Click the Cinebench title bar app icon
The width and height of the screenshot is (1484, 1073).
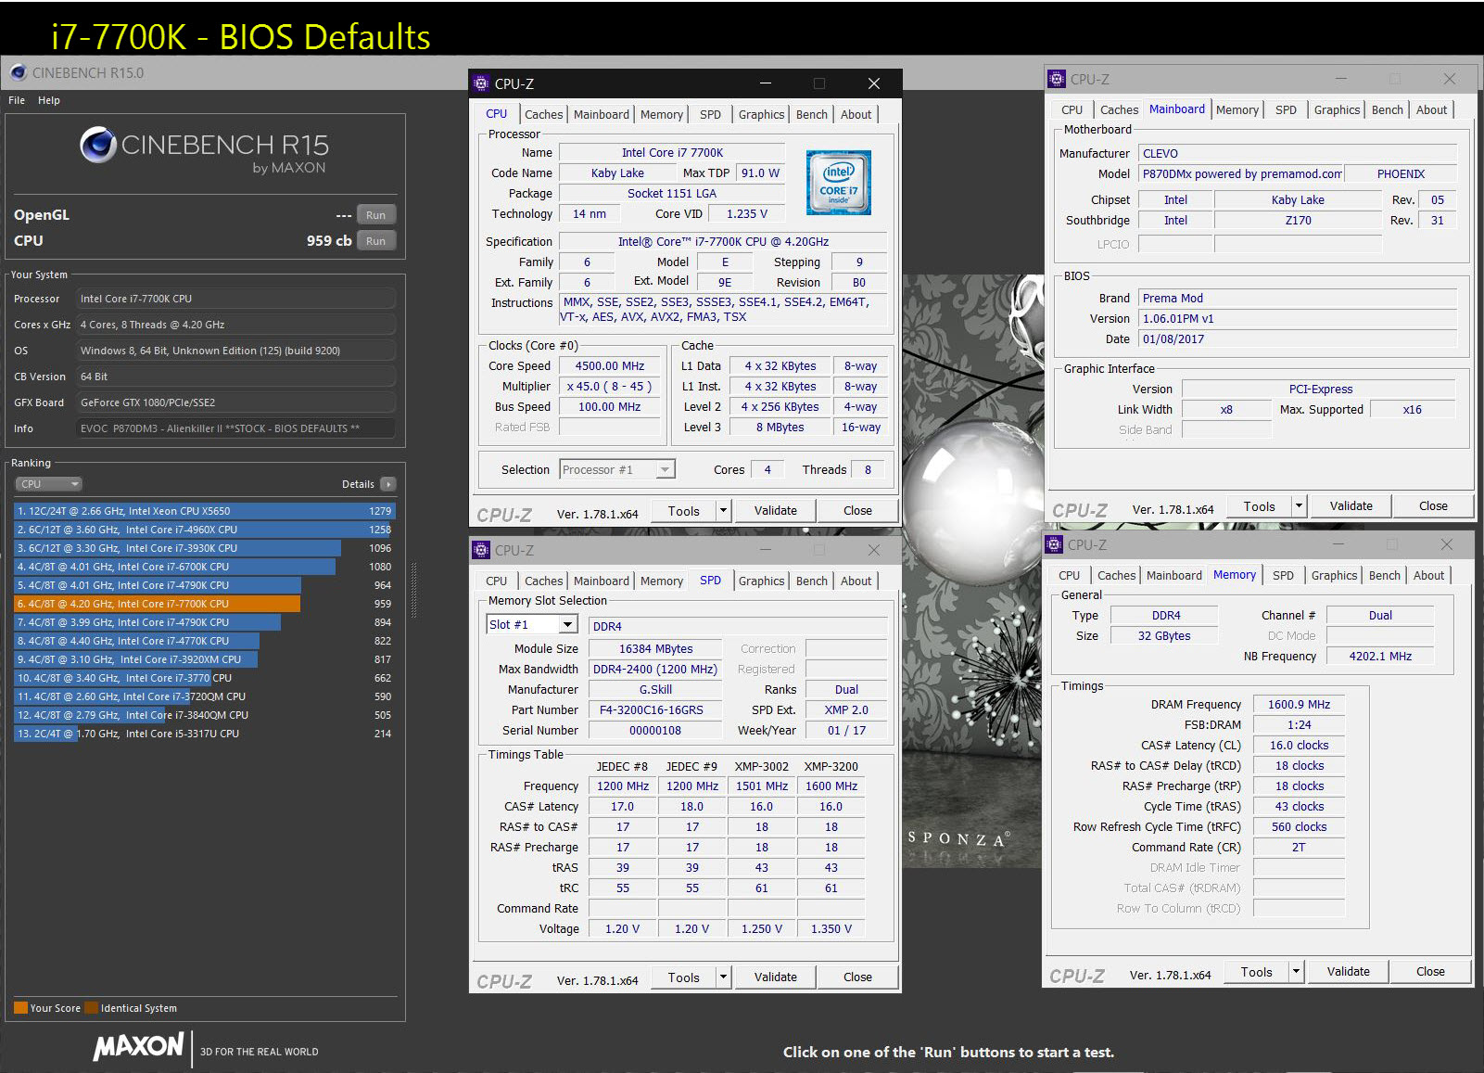tap(18, 72)
